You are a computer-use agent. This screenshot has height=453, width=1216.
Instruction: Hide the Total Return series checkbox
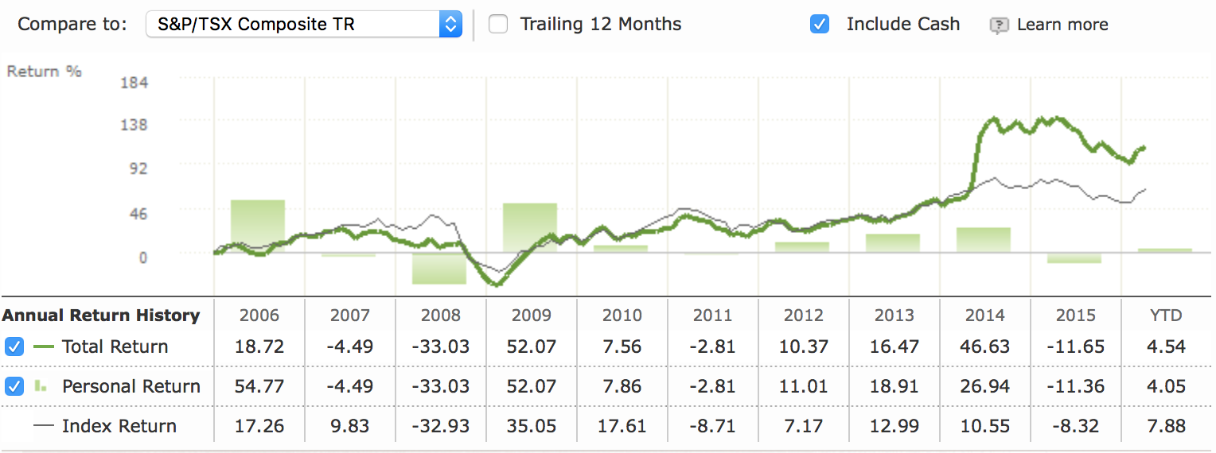(14, 347)
